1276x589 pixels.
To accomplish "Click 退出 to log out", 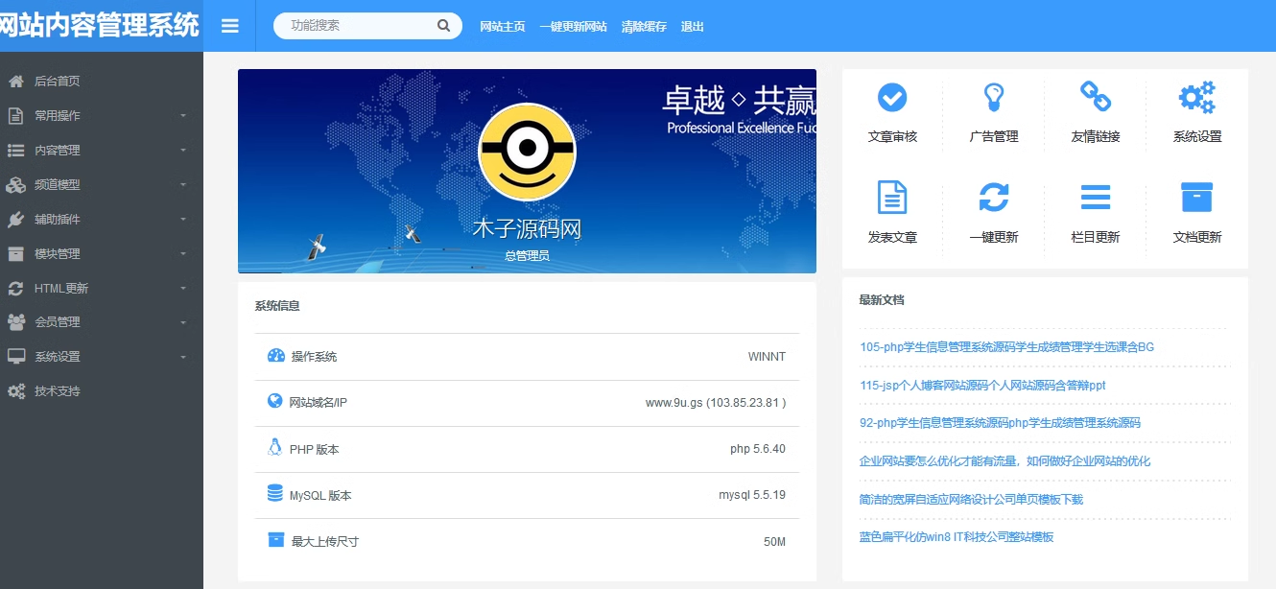I will (x=693, y=27).
